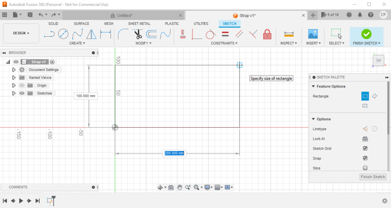Enable the Slice checkbox
The height and width of the screenshot is (208, 391).
[365, 168]
